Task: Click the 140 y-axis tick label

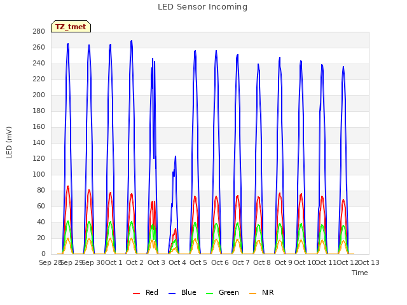Action: 39,143
